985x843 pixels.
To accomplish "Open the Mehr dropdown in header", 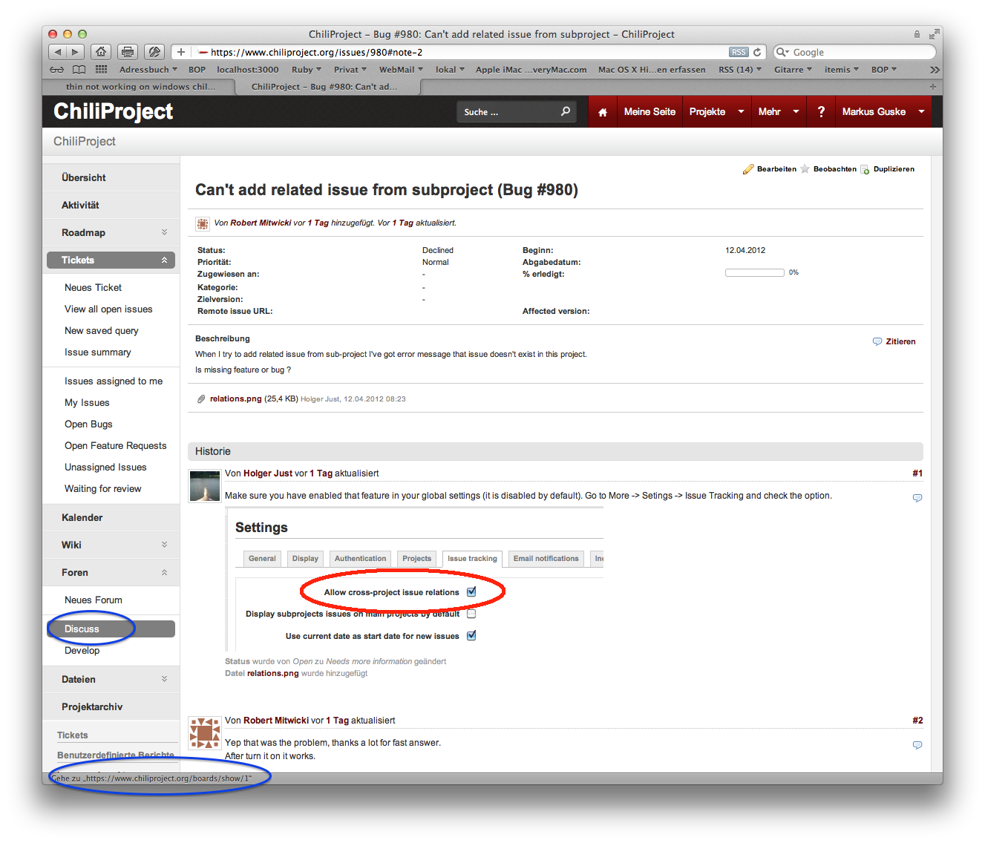I will point(779,111).
